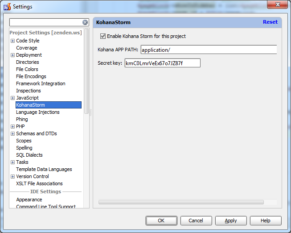This screenshot has width=291, height=233.
Task: Open SQL Dialects settings
Action: click(x=29, y=155)
